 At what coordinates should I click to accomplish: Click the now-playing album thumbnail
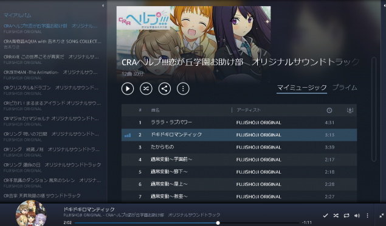[x=31, y=213]
